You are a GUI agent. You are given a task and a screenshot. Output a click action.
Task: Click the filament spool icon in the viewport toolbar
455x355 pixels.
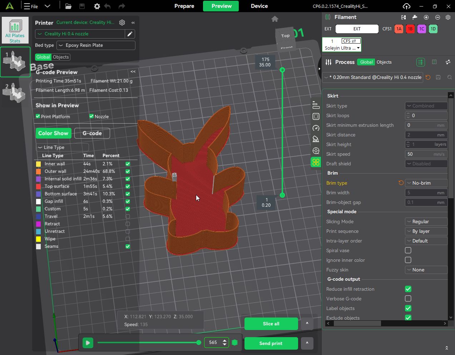pyautogui.click(x=316, y=151)
